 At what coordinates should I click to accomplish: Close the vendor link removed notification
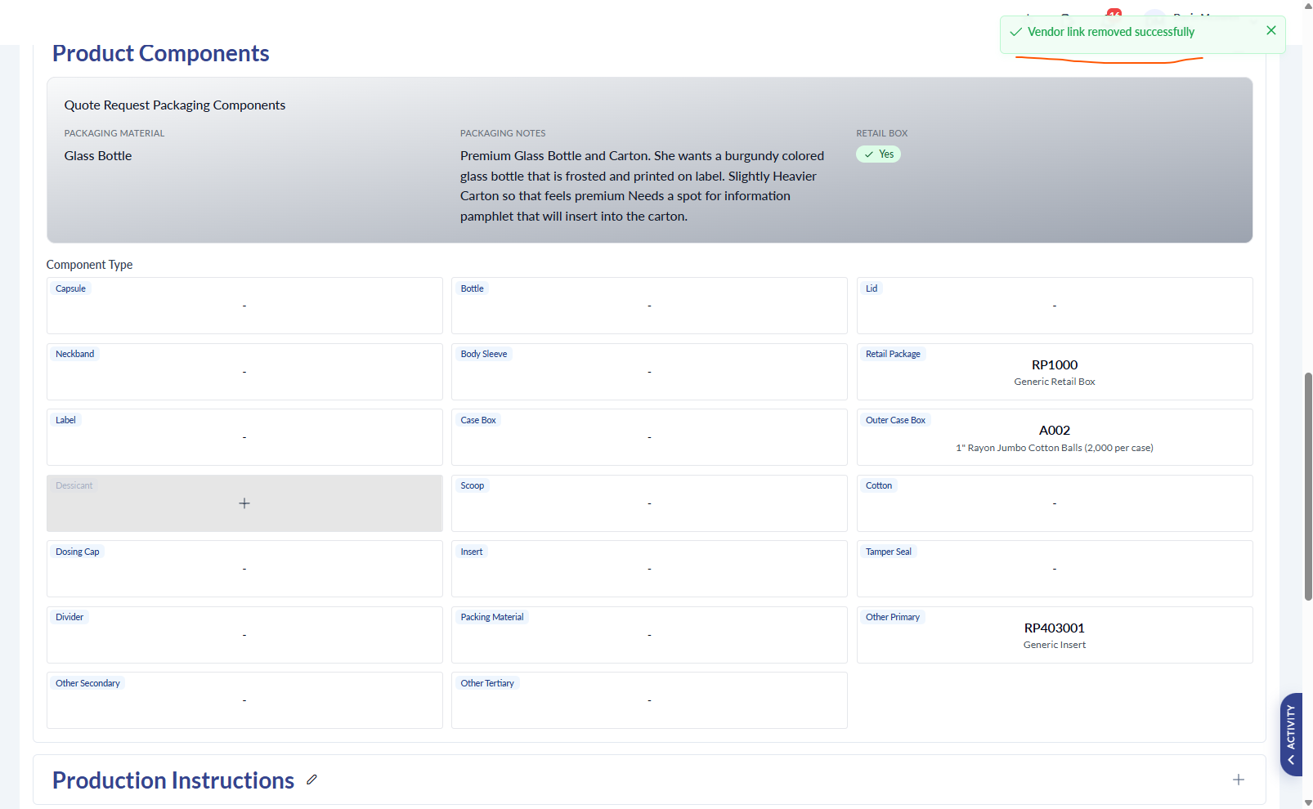click(x=1270, y=30)
